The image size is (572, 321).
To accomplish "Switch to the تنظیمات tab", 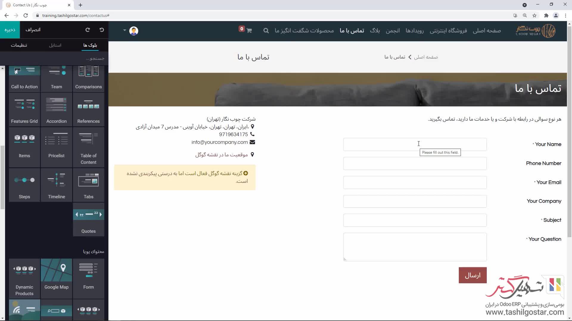I will point(19,45).
